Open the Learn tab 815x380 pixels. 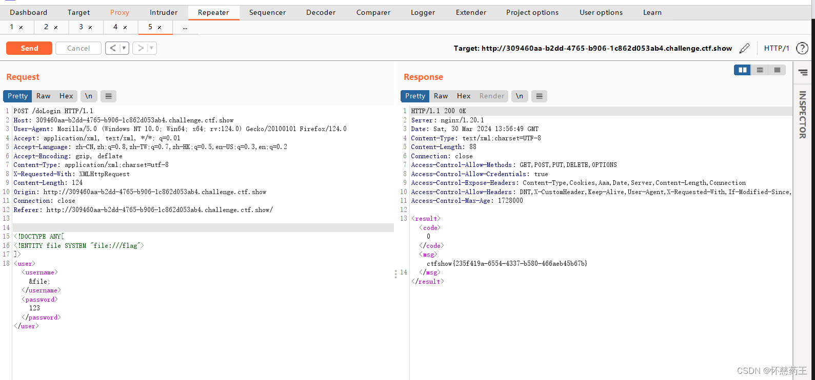[652, 12]
